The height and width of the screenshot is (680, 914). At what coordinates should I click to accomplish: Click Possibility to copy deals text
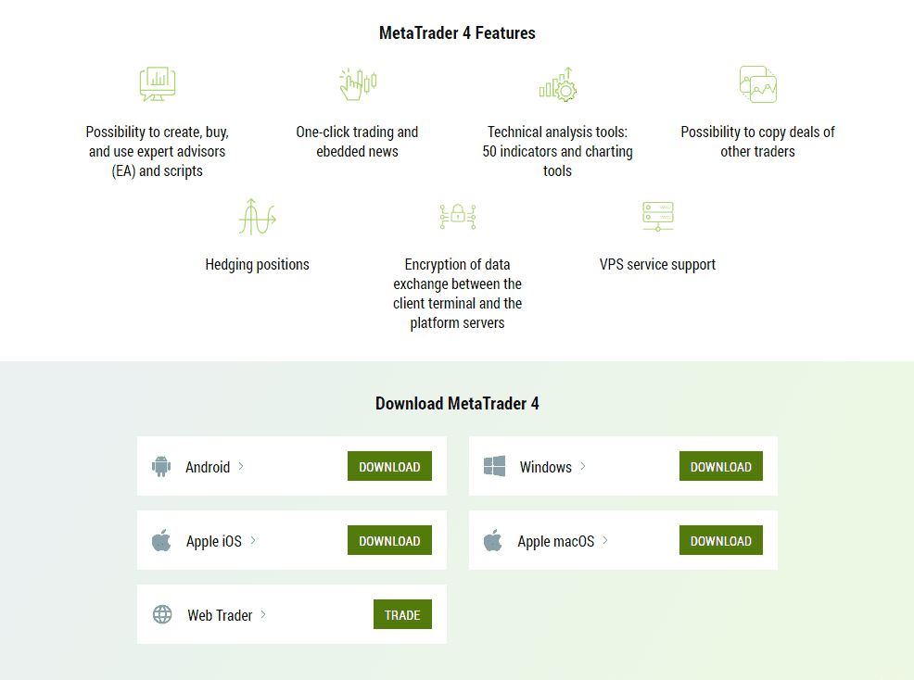(757, 142)
